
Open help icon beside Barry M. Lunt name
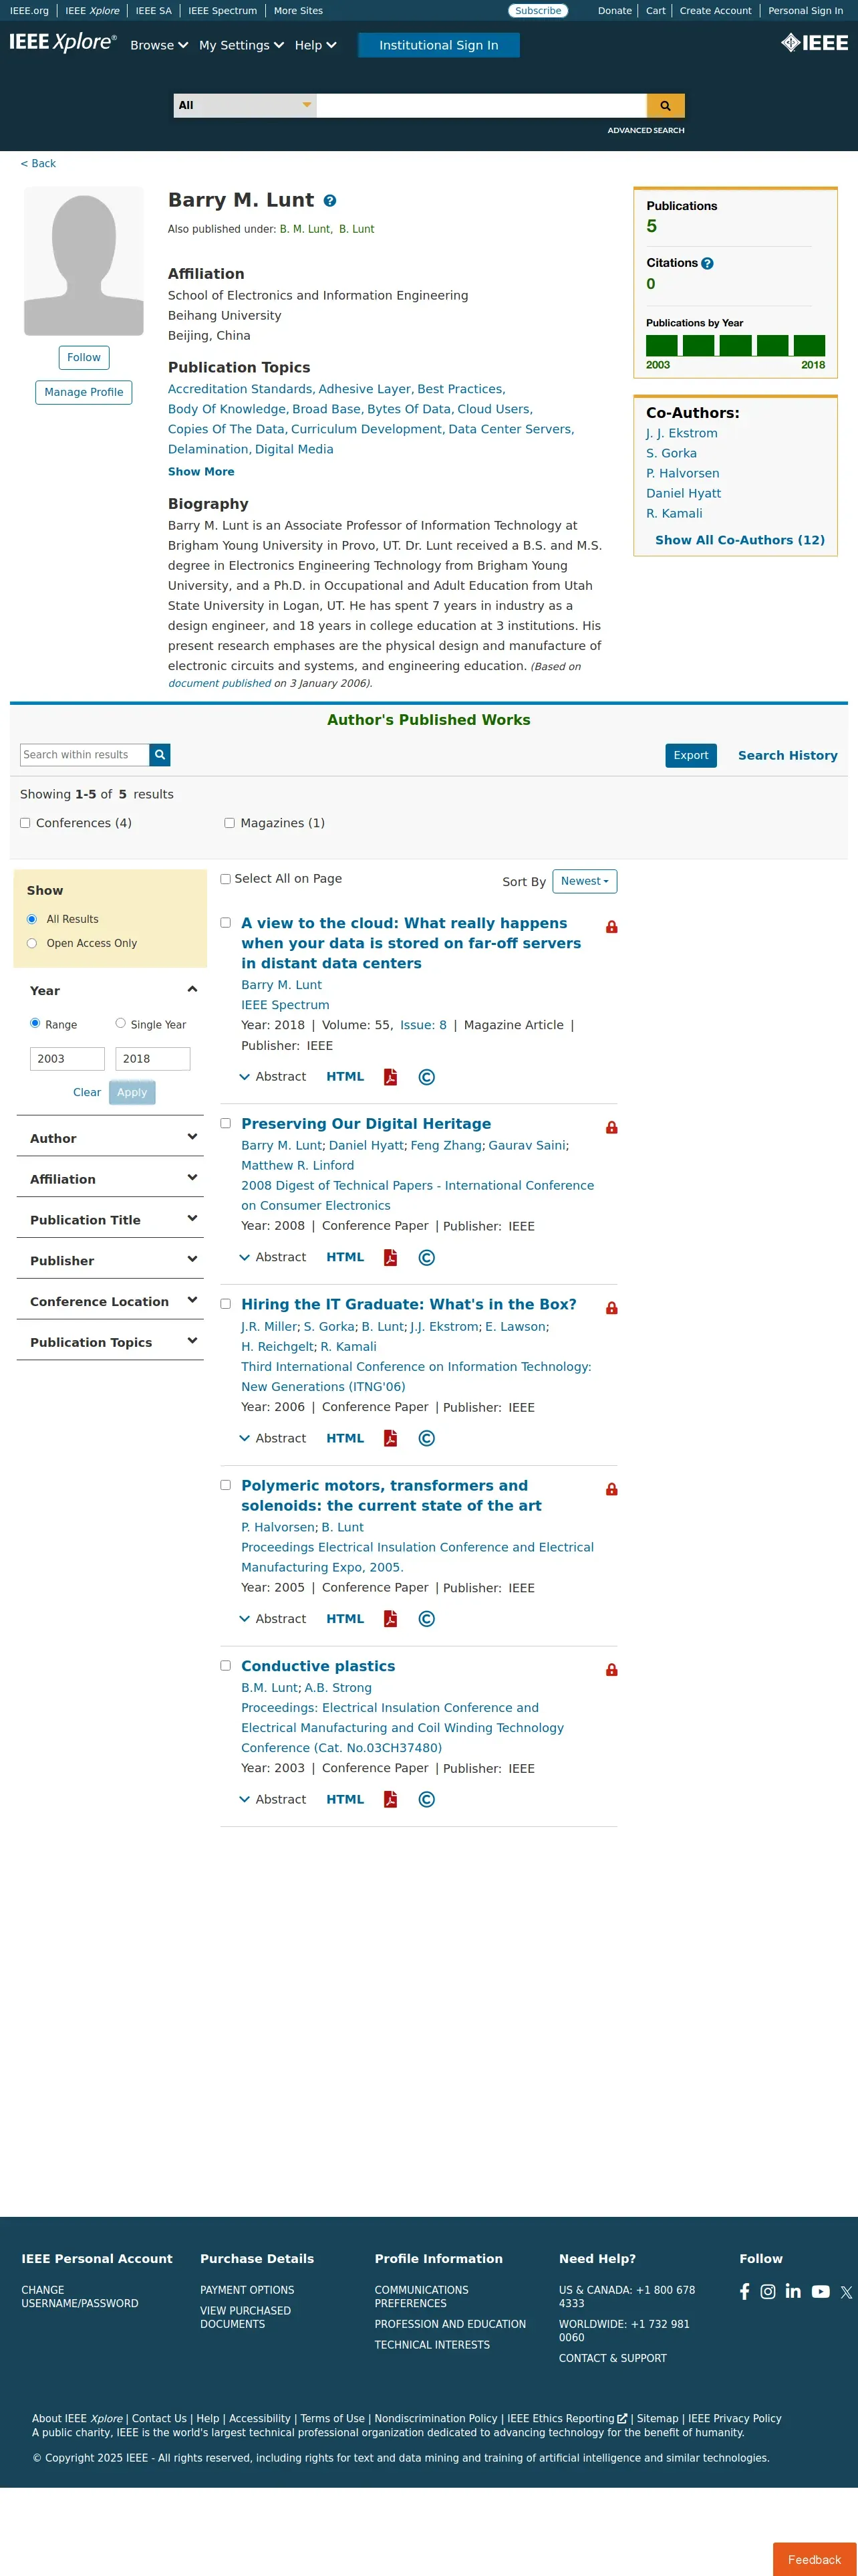(x=329, y=201)
